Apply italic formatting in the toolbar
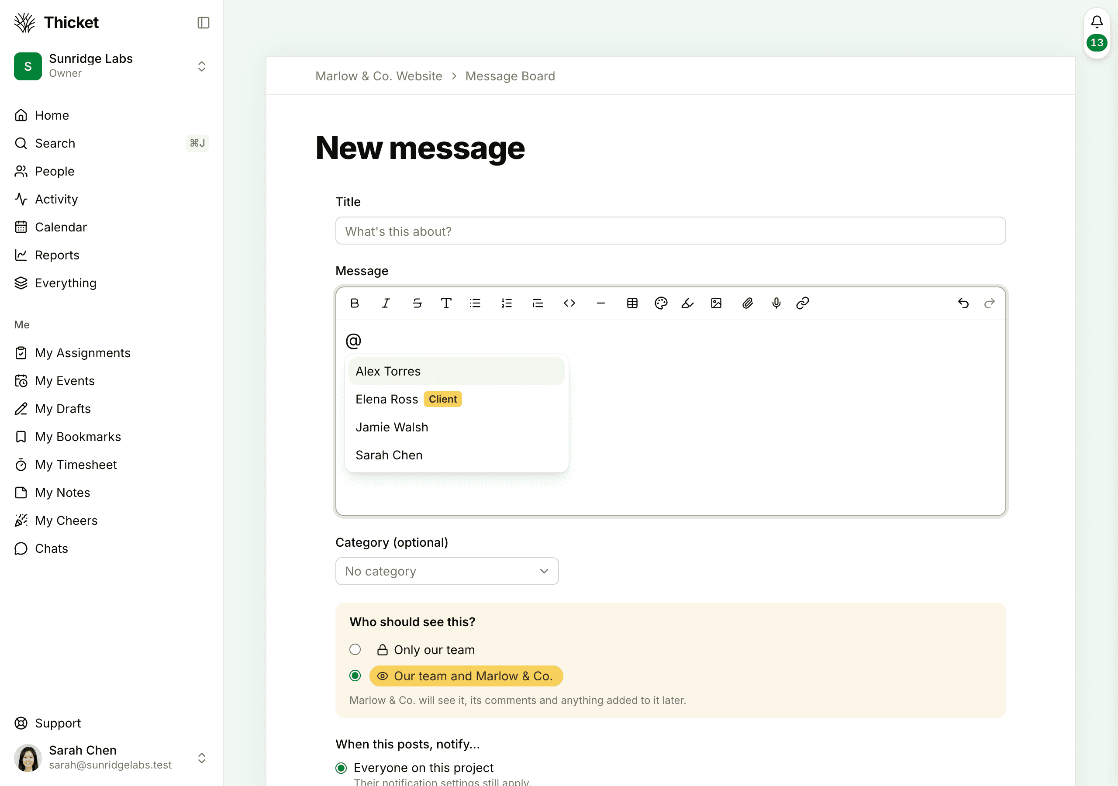This screenshot has width=1118, height=786. (386, 303)
